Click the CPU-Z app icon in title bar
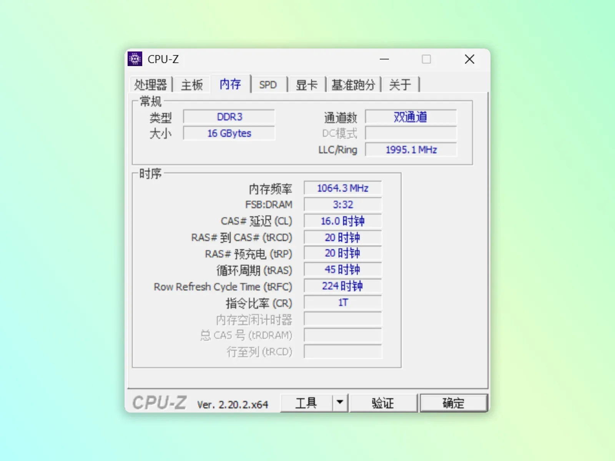Image resolution: width=615 pixels, height=461 pixels. (x=135, y=59)
